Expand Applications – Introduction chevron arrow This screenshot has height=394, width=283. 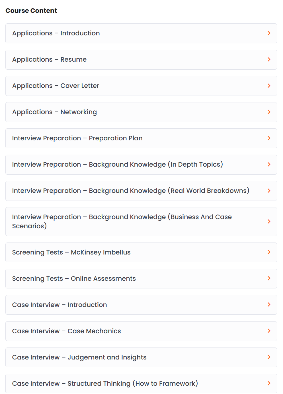point(269,33)
